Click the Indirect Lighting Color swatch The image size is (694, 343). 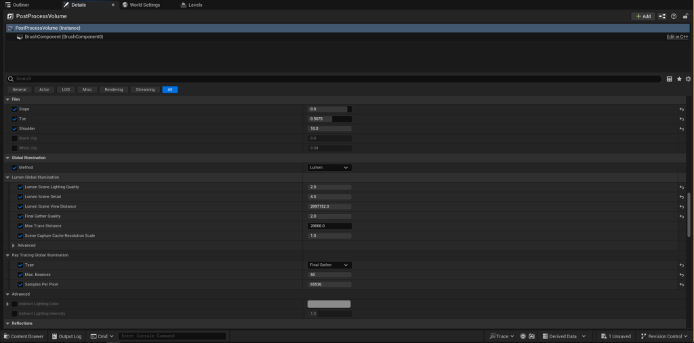[329, 304]
